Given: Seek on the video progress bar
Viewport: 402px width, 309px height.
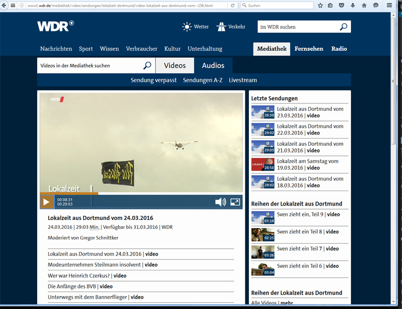Looking at the screenshot, I should click(141, 194).
